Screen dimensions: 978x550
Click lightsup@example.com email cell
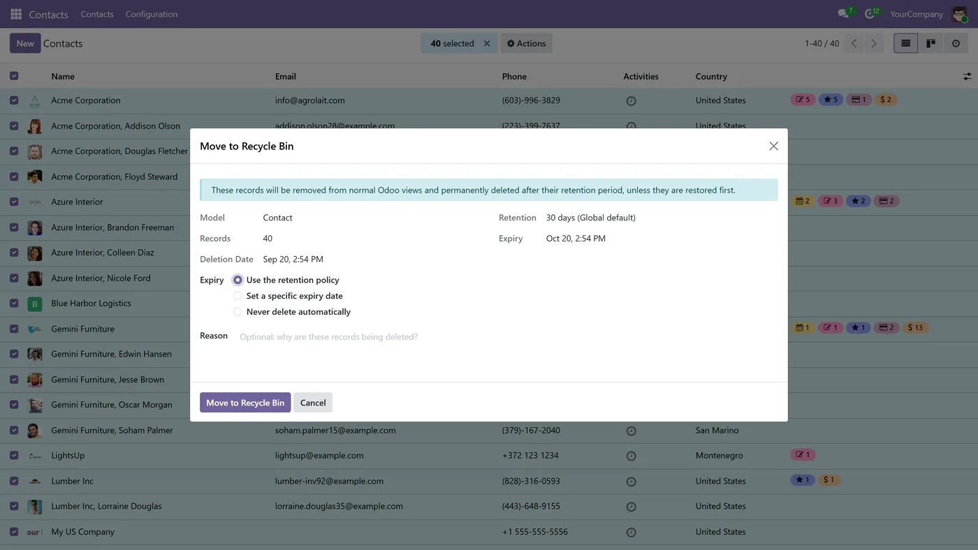coord(319,456)
